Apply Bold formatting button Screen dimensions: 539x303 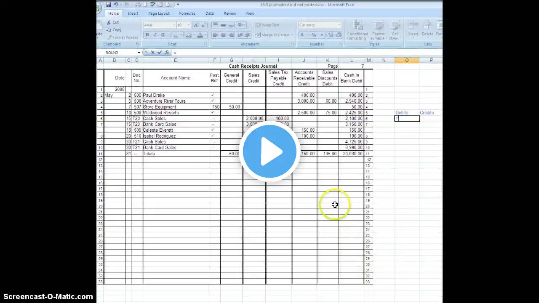tap(147, 35)
